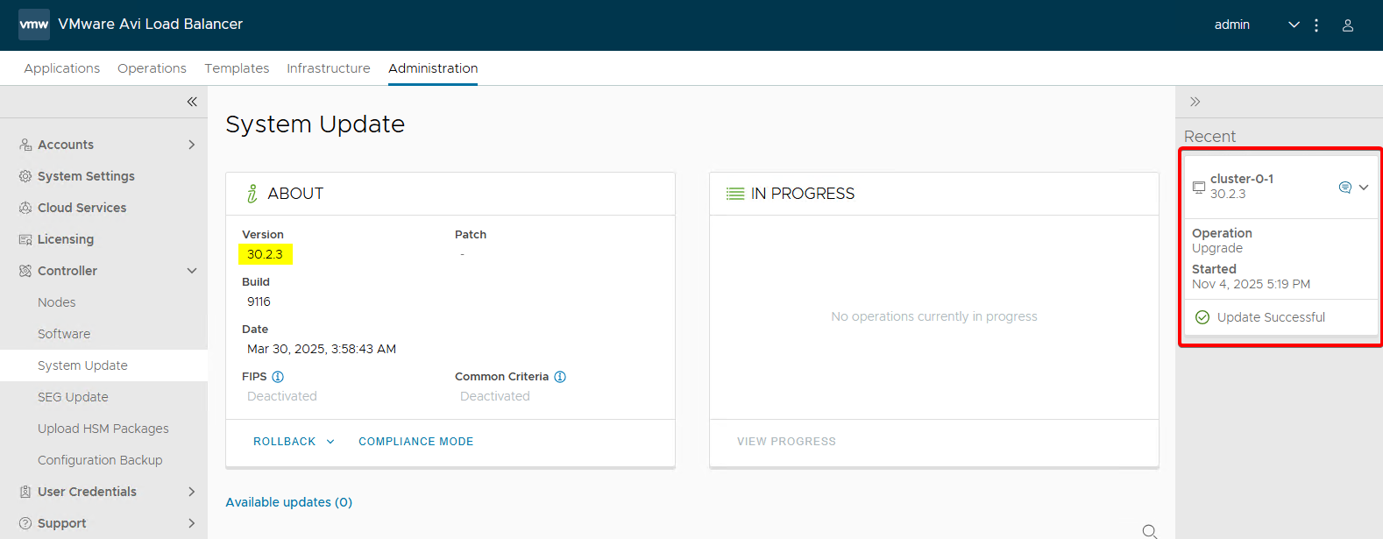The width and height of the screenshot is (1383, 539).
Task: Click the Compliance Mode button
Action: 415,442
